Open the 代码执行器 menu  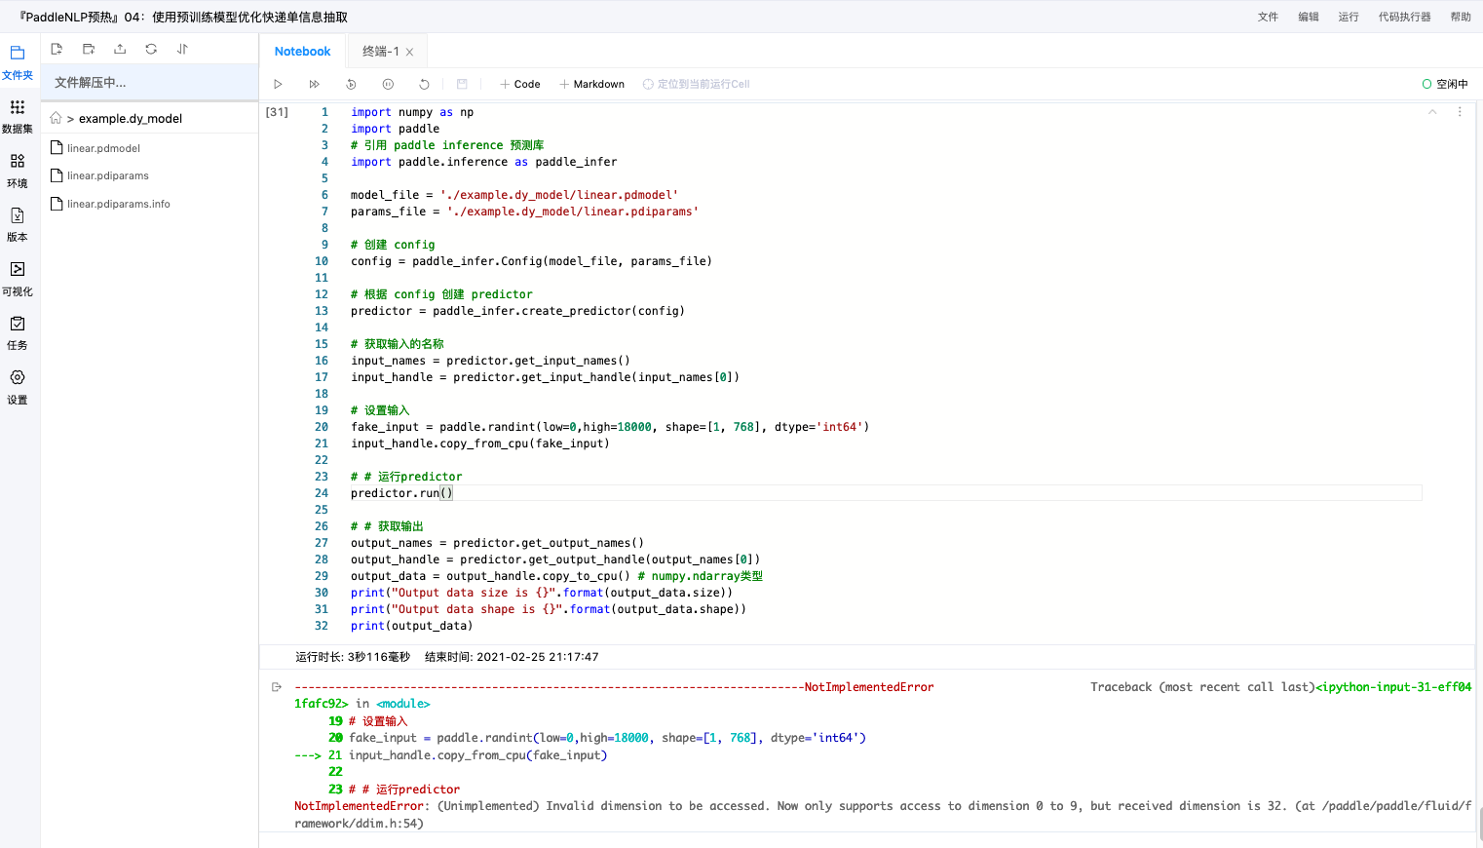[x=1403, y=17]
